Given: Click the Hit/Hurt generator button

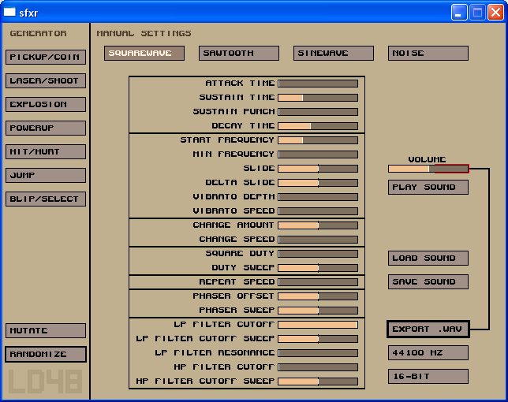Looking at the screenshot, I should (x=45, y=151).
